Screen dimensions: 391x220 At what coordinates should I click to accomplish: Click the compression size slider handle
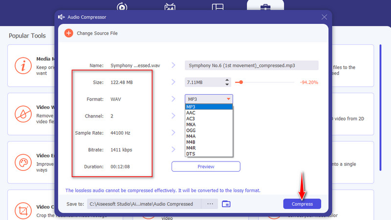tap(240, 82)
